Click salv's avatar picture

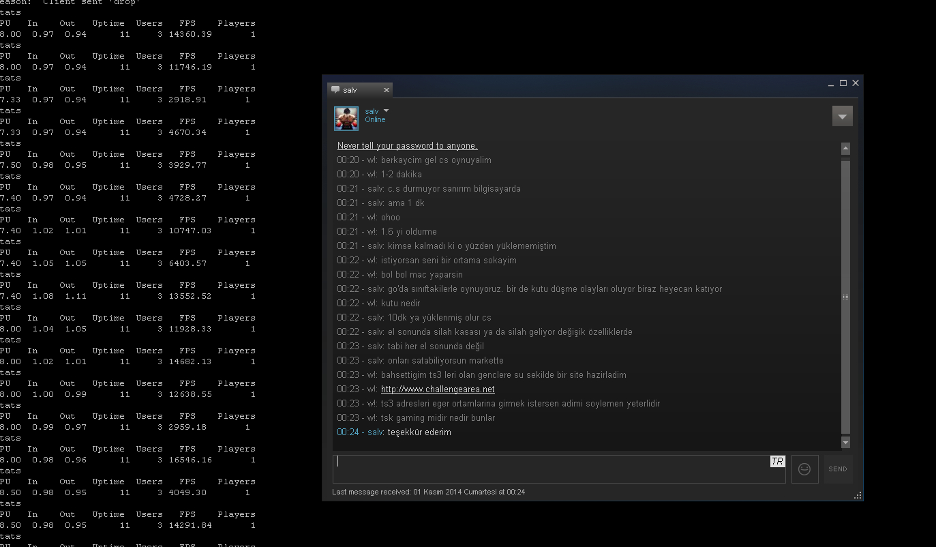(346, 119)
